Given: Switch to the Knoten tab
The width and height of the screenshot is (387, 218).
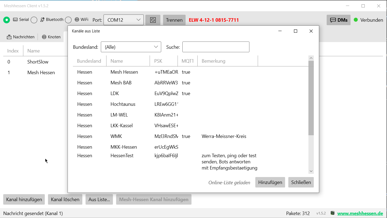Looking at the screenshot, I should click(51, 37).
